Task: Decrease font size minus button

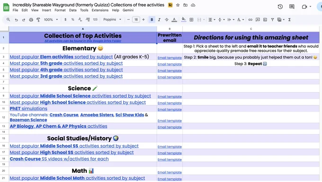Action: pos(128,19)
